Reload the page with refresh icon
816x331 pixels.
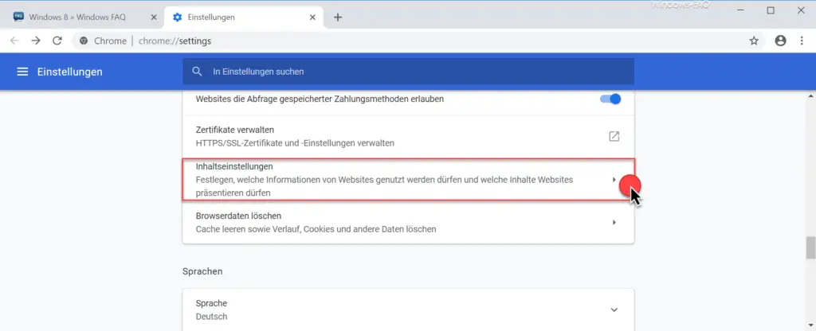tap(57, 41)
